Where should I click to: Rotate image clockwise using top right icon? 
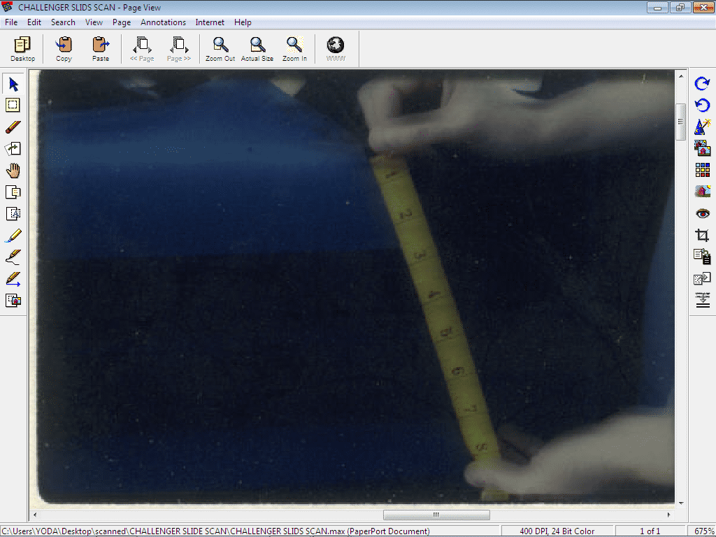pos(702,84)
